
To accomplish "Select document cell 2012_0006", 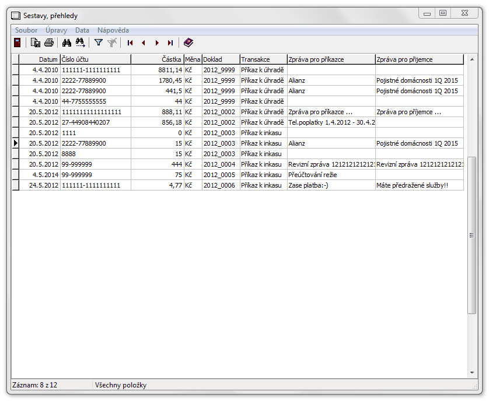I will click(x=221, y=185).
